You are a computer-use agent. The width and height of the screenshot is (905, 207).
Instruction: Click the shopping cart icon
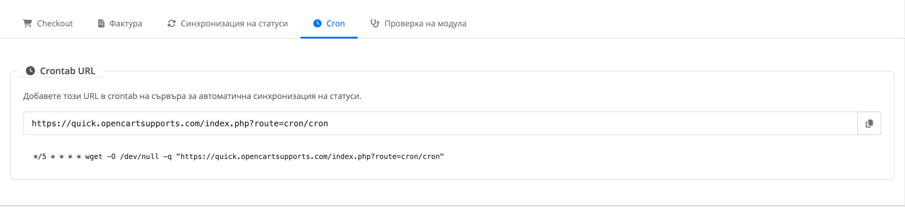pos(27,23)
